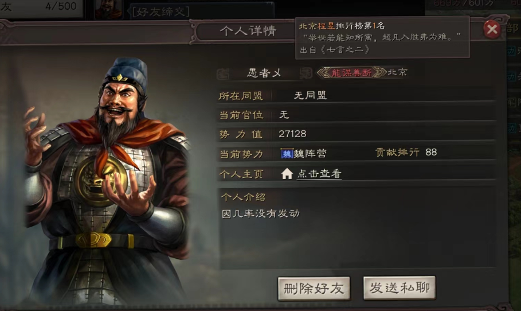Viewport: 521px width, 311px height.
Task: Click the 个人详情 title banner
Action: point(248,31)
